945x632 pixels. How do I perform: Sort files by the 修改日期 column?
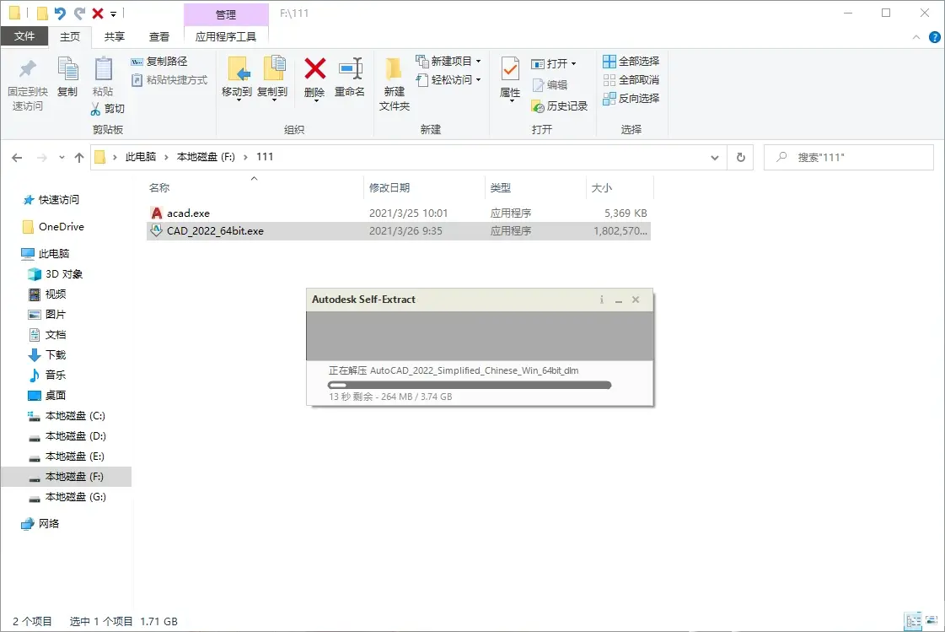point(424,187)
